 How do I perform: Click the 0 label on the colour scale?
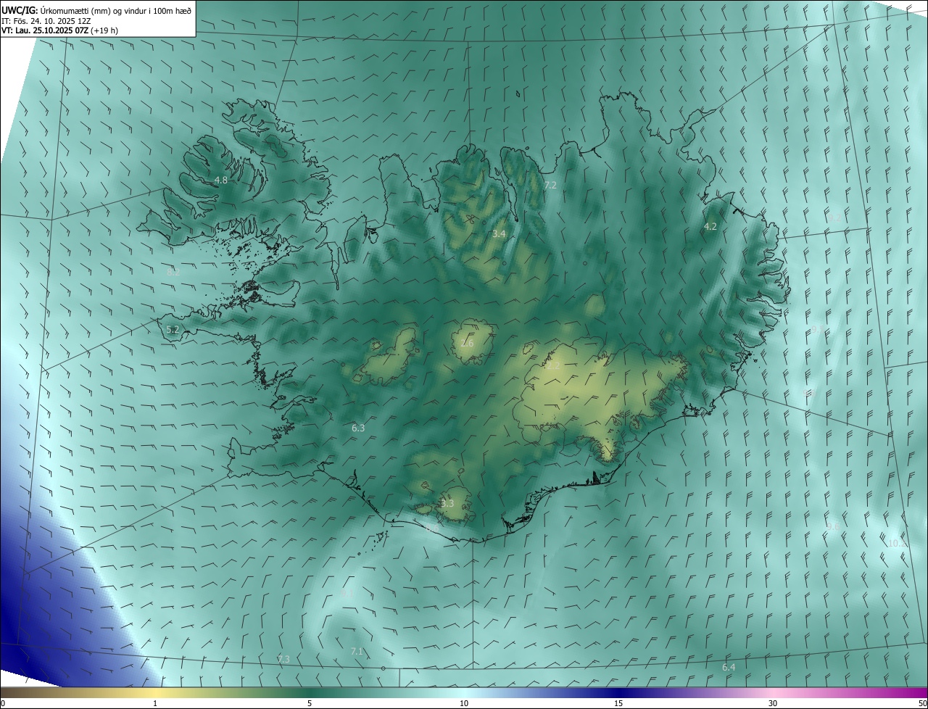(3, 704)
